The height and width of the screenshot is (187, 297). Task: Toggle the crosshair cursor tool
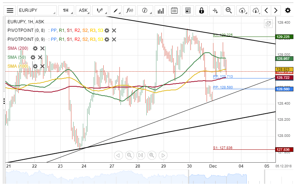tap(215, 10)
